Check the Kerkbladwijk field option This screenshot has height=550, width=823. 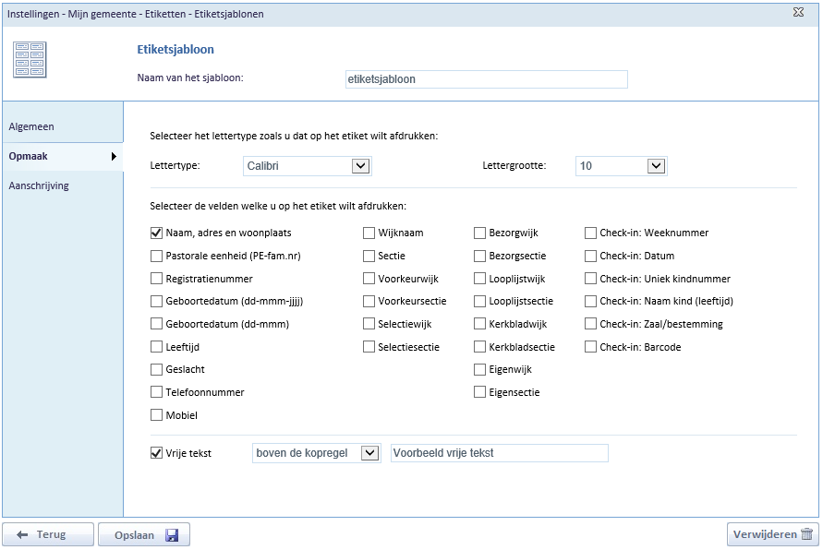tap(479, 324)
